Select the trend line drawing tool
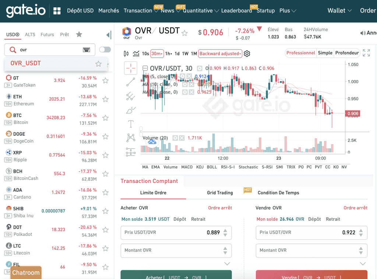377x279 pixels. 131,82
